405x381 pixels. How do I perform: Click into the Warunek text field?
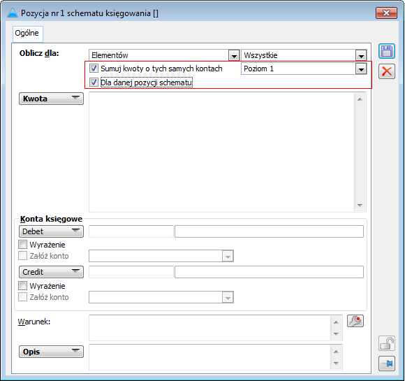click(x=209, y=327)
